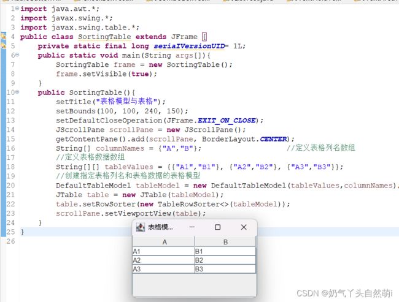
Task: Sort the table by column header B
Action: 225,242
